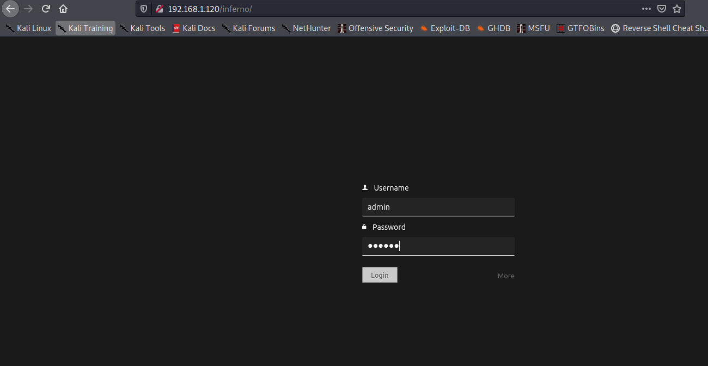Open Reverse Shell Cheat Sheet bookmark
Viewport: 708px width, 366px height.
pyautogui.click(x=659, y=28)
